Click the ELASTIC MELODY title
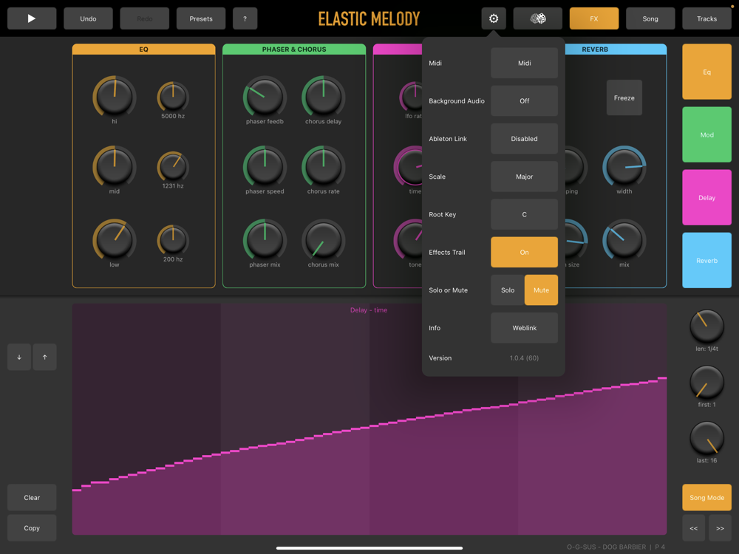 click(369, 19)
